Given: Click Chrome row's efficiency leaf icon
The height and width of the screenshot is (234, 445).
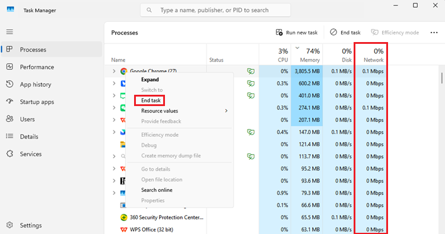Looking at the screenshot, I should [250, 71].
